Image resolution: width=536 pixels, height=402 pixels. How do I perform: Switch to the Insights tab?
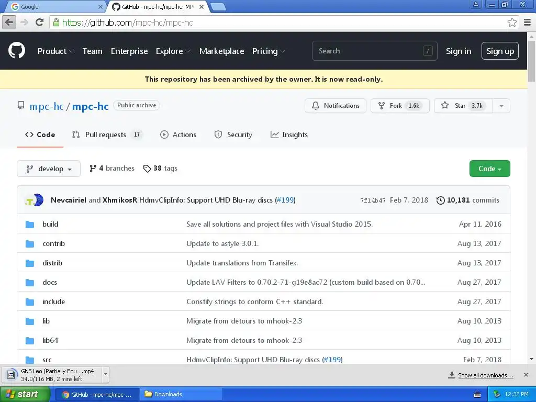289,135
